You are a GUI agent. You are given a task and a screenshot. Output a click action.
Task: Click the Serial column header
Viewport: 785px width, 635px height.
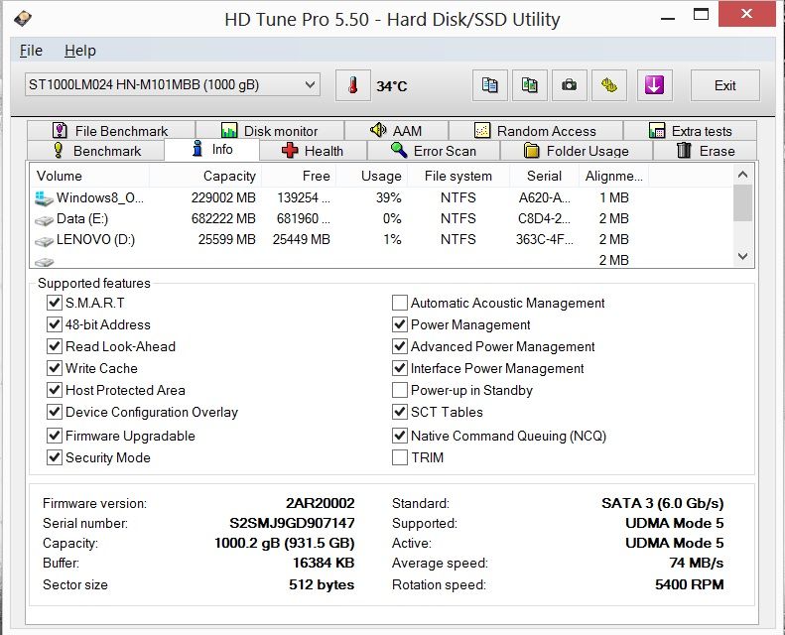click(544, 177)
